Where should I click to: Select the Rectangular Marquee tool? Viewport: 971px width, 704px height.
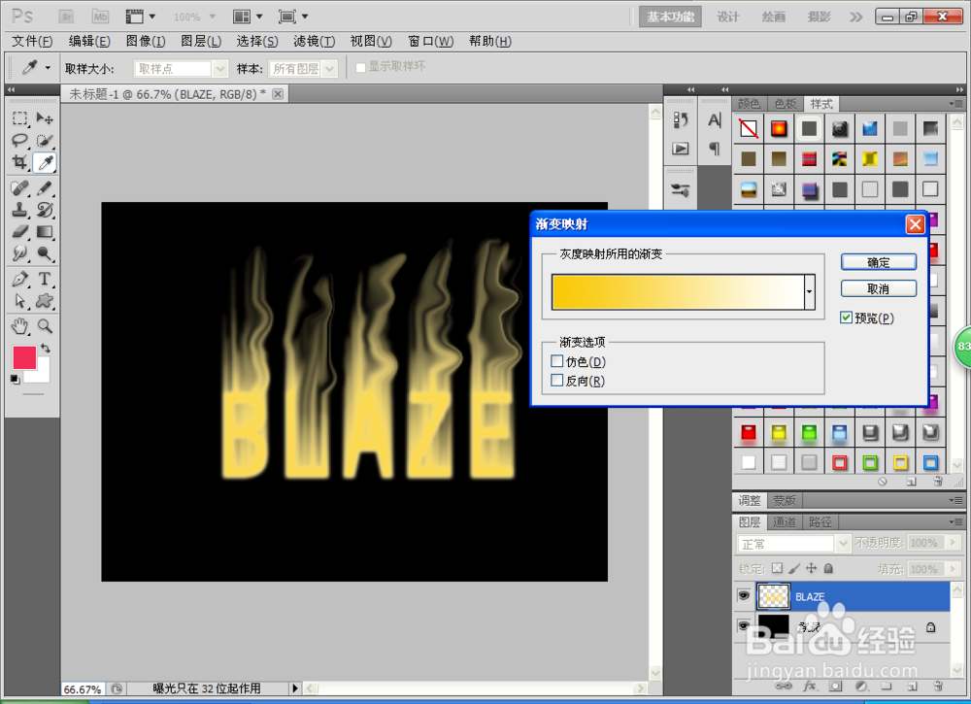pos(19,118)
